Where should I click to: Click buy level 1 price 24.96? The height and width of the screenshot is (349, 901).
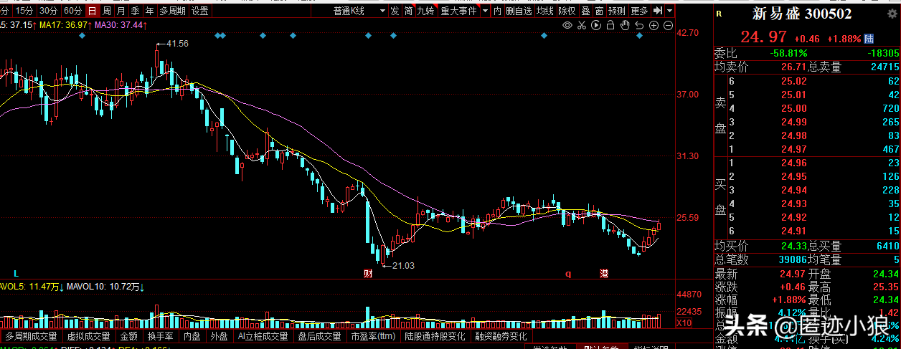coord(794,163)
